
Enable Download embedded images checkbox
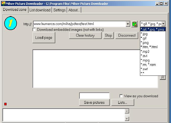[x=34, y=30]
